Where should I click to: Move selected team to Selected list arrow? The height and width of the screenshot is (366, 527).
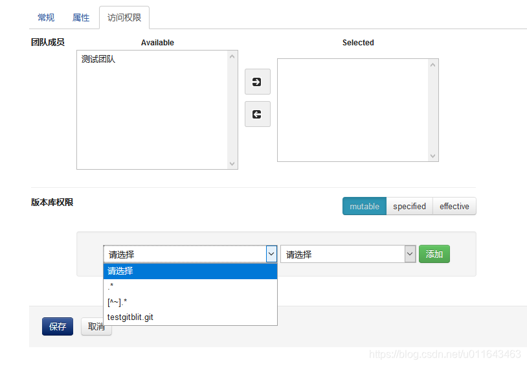[x=258, y=82]
